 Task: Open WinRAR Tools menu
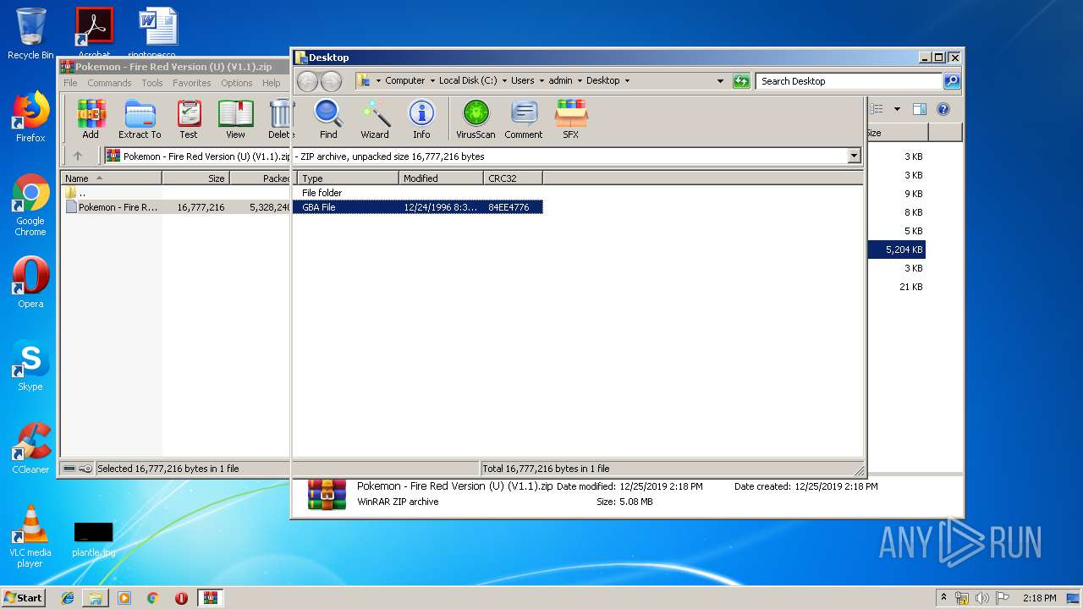[152, 83]
